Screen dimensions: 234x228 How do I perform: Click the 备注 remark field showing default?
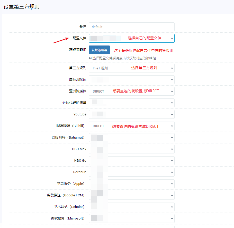point(132,26)
